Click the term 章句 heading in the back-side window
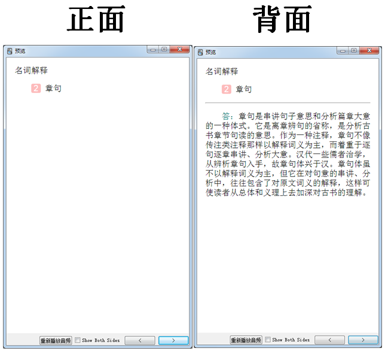The width and height of the screenshot is (385, 351). point(244,89)
